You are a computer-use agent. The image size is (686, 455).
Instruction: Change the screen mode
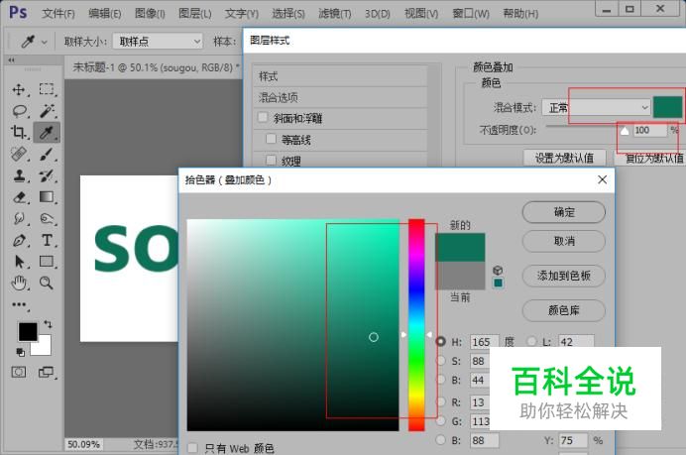tap(46, 372)
